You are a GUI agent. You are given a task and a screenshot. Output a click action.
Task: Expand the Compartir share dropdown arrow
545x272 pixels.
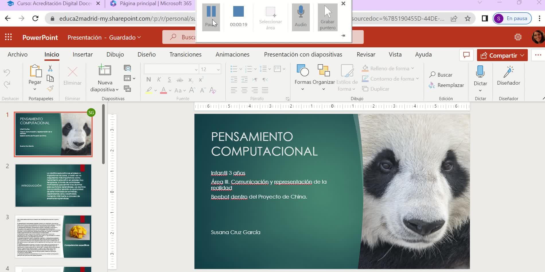tap(522, 55)
